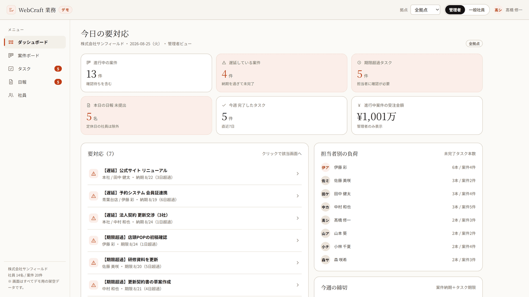The height and width of the screenshot is (297, 529).
Task: Click warning icon on 店頭POPの初稿確認 row
Action: [94, 241]
